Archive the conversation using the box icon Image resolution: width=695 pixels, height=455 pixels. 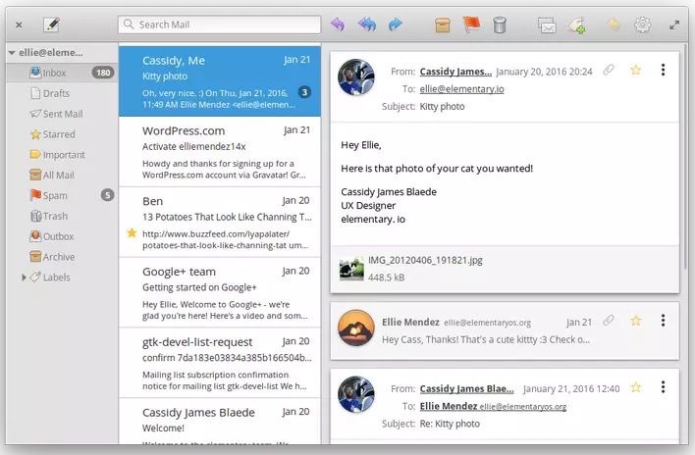pyautogui.click(x=443, y=25)
